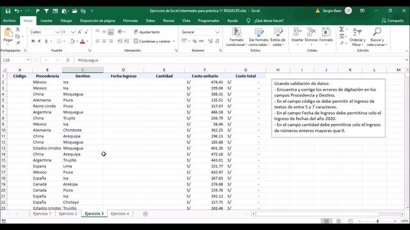The image size is (410, 230).
Task: Open the fill color bucket dropdown
Action: (x=77, y=41)
